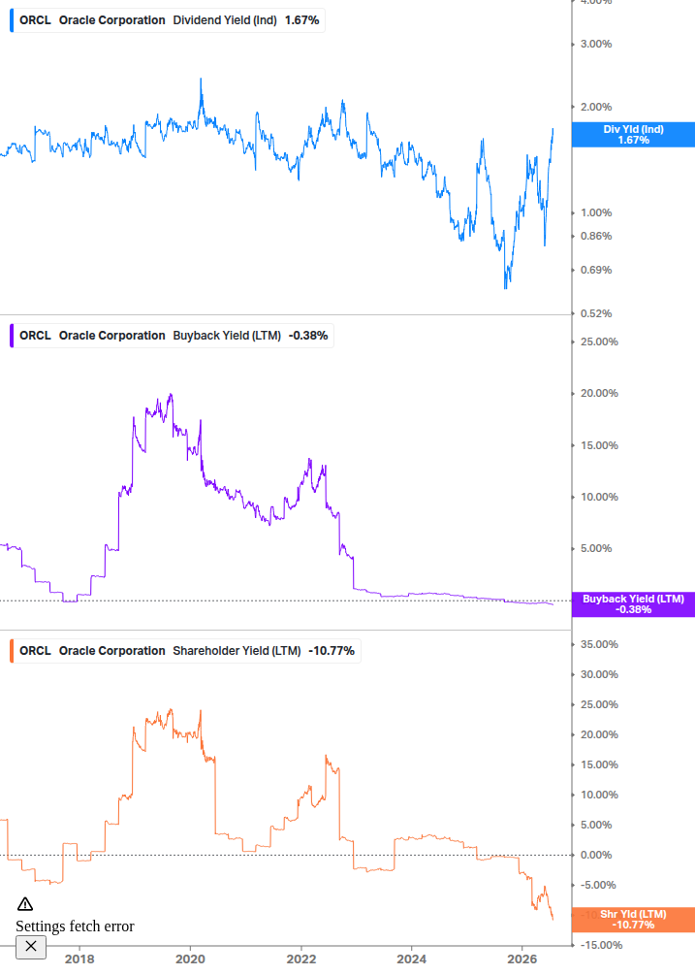The height and width of the screenshot is (975, 695).
Task: Click the 25.00% tick on the buyback yield axis
Action: point(599,342)
